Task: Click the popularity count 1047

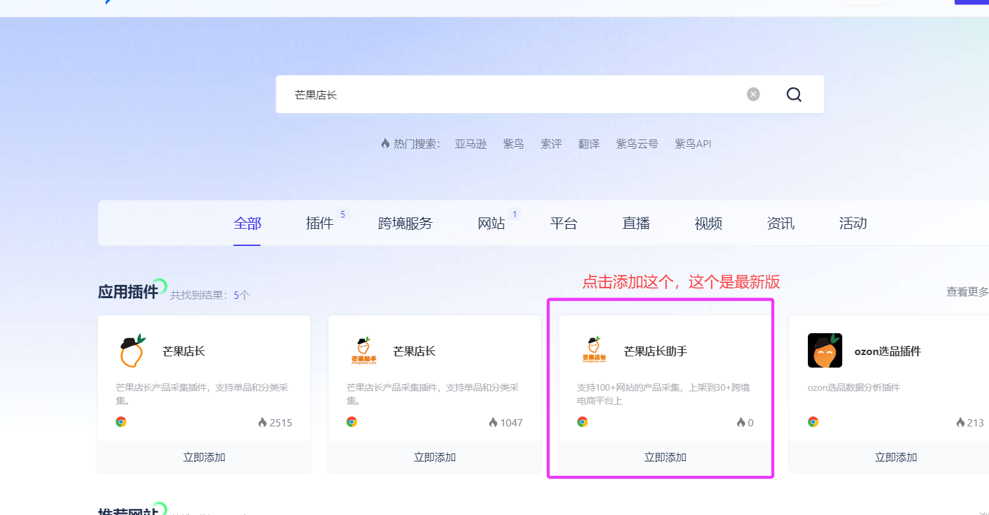Action: tap(512, 422)
